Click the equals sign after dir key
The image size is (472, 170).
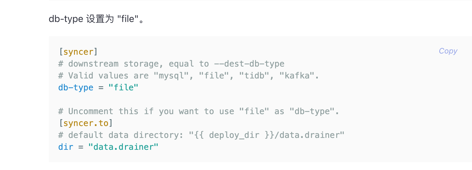pyautogui.click(x=81, y=147)
